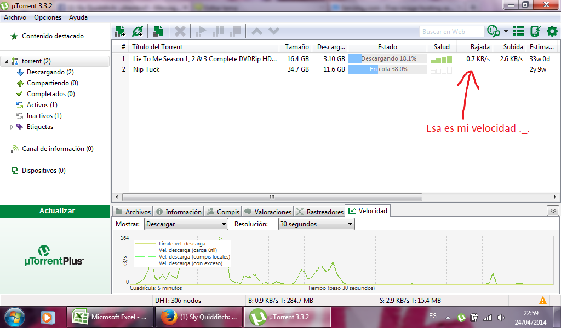Open the Mostrar Descargar dropdown
Viewport: 561px width, 328px height.
186,224
